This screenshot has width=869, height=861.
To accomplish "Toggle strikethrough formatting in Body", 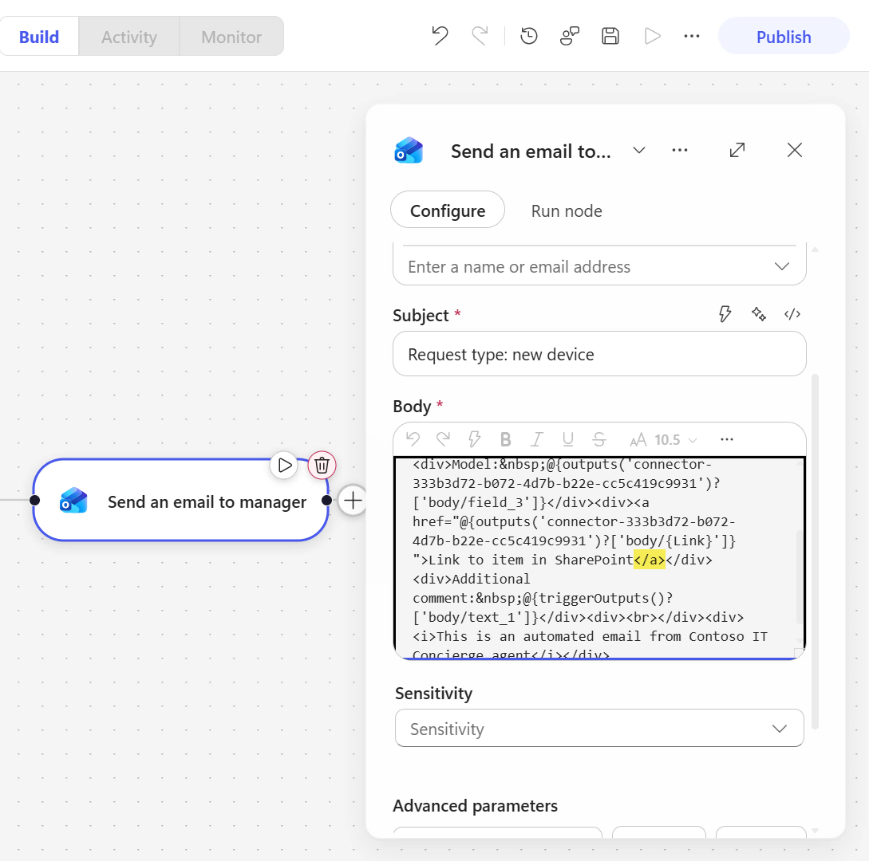I will tap(598, 439).
